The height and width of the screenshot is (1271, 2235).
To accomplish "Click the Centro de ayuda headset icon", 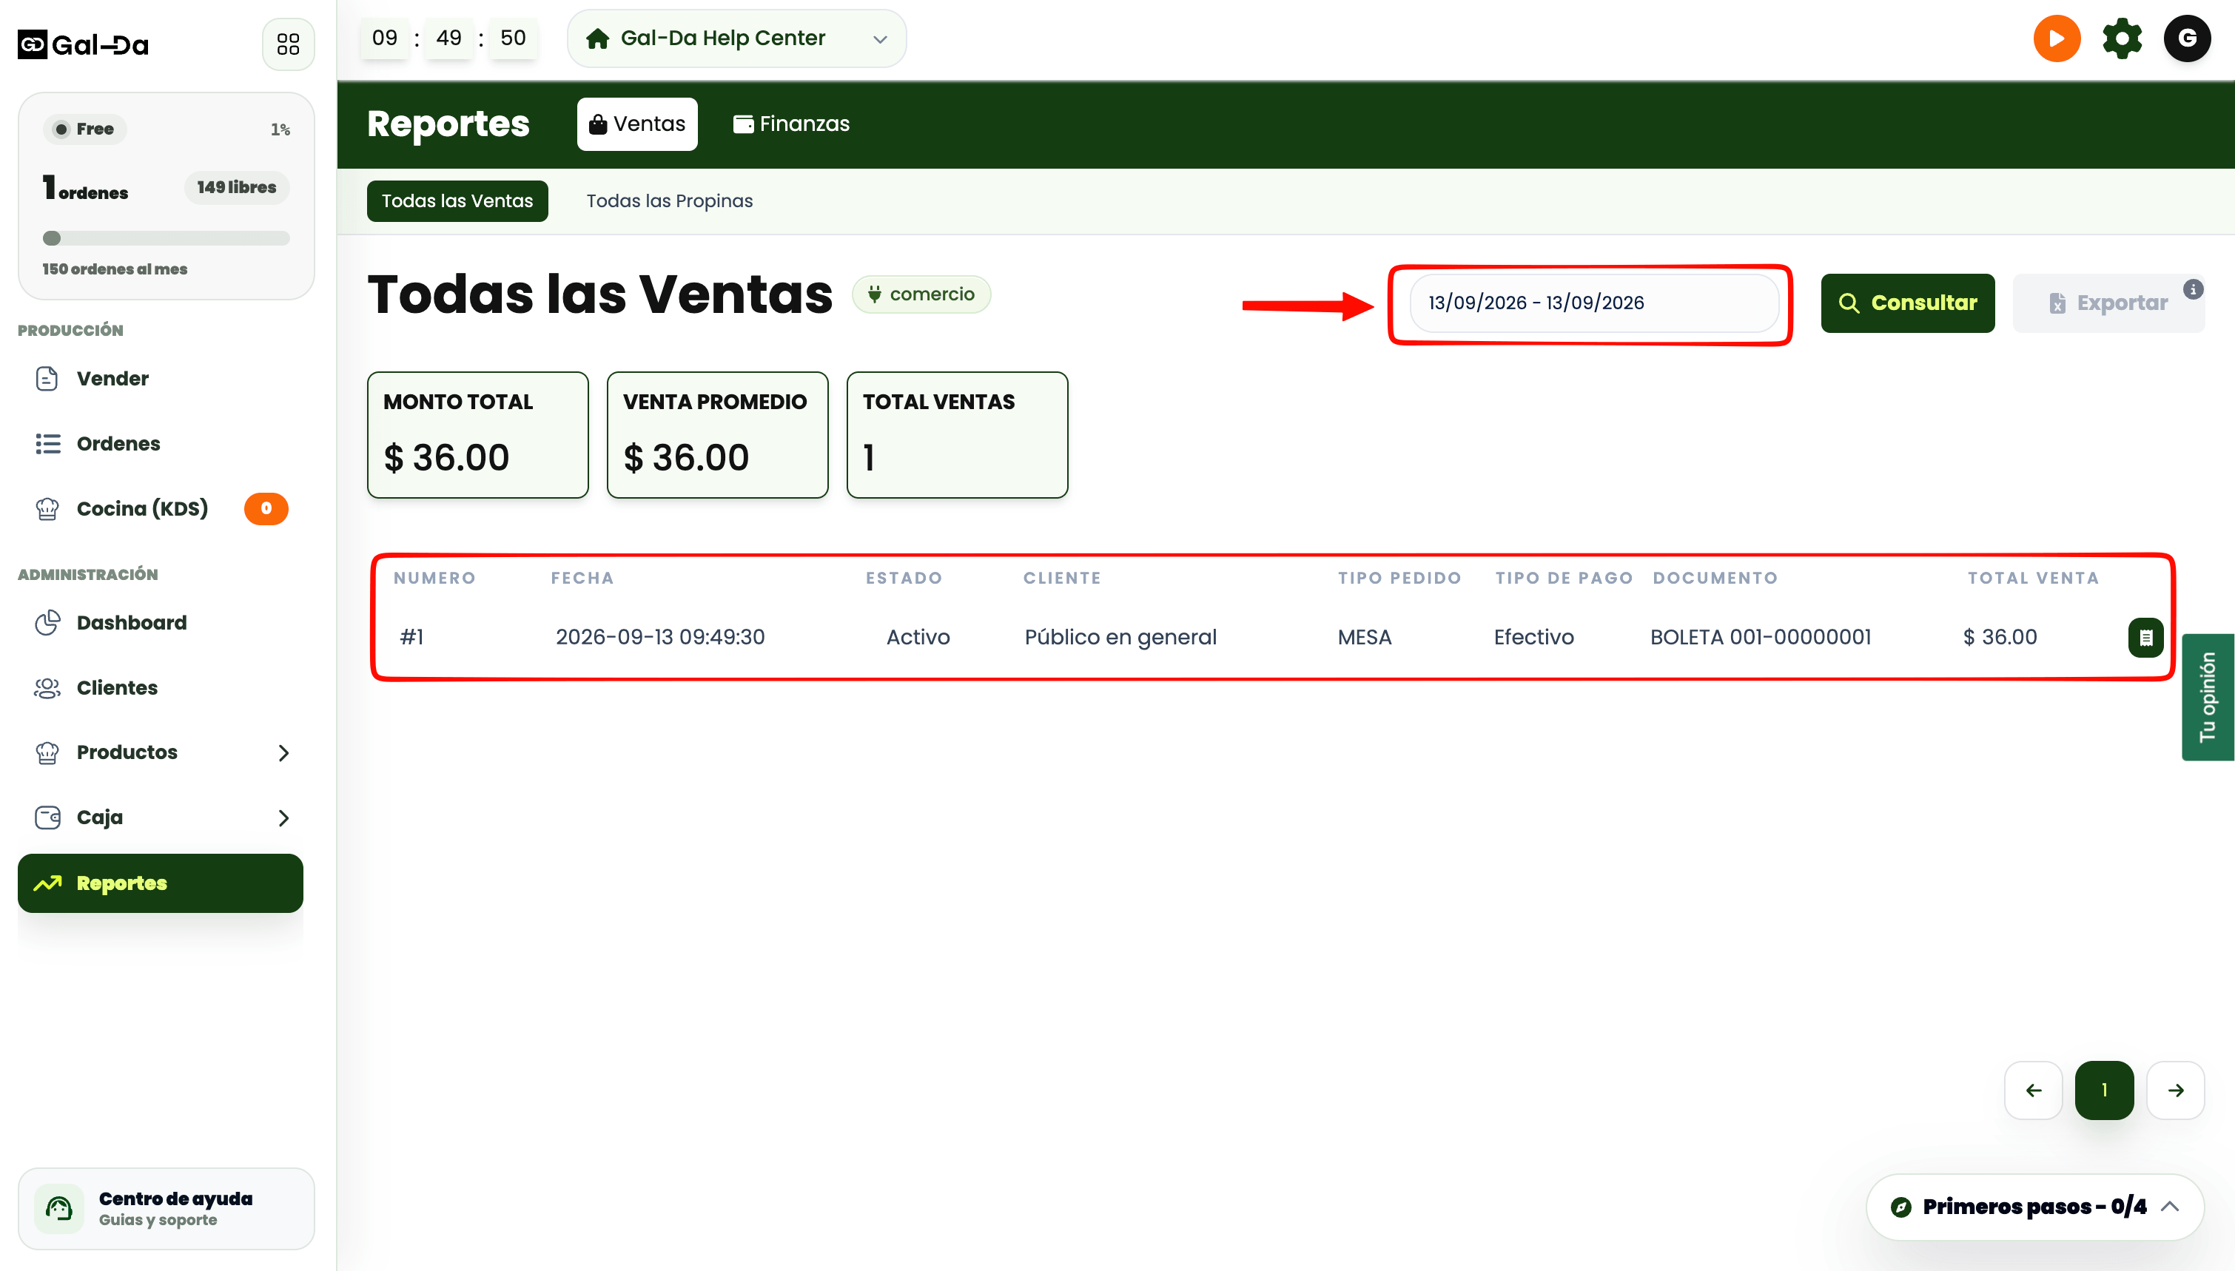I will pos(58,1208).
